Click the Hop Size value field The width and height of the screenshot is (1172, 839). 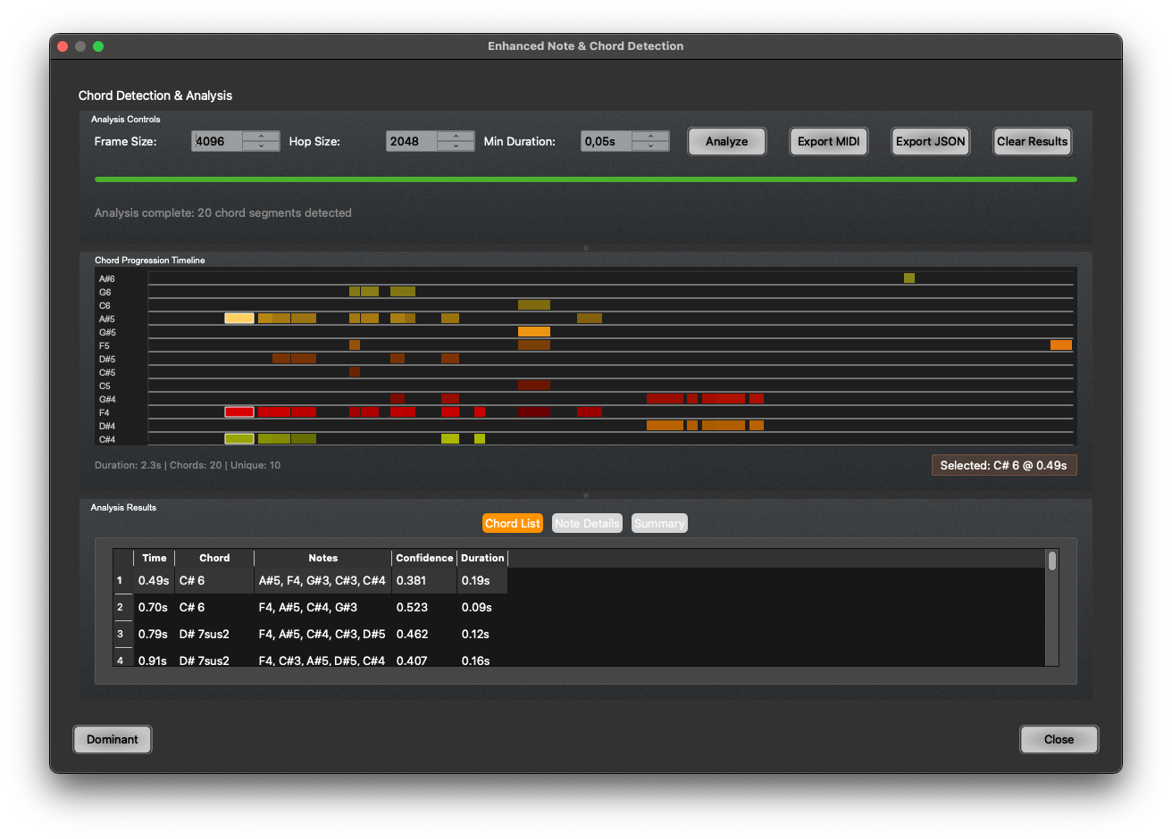(x=411, y=141)
